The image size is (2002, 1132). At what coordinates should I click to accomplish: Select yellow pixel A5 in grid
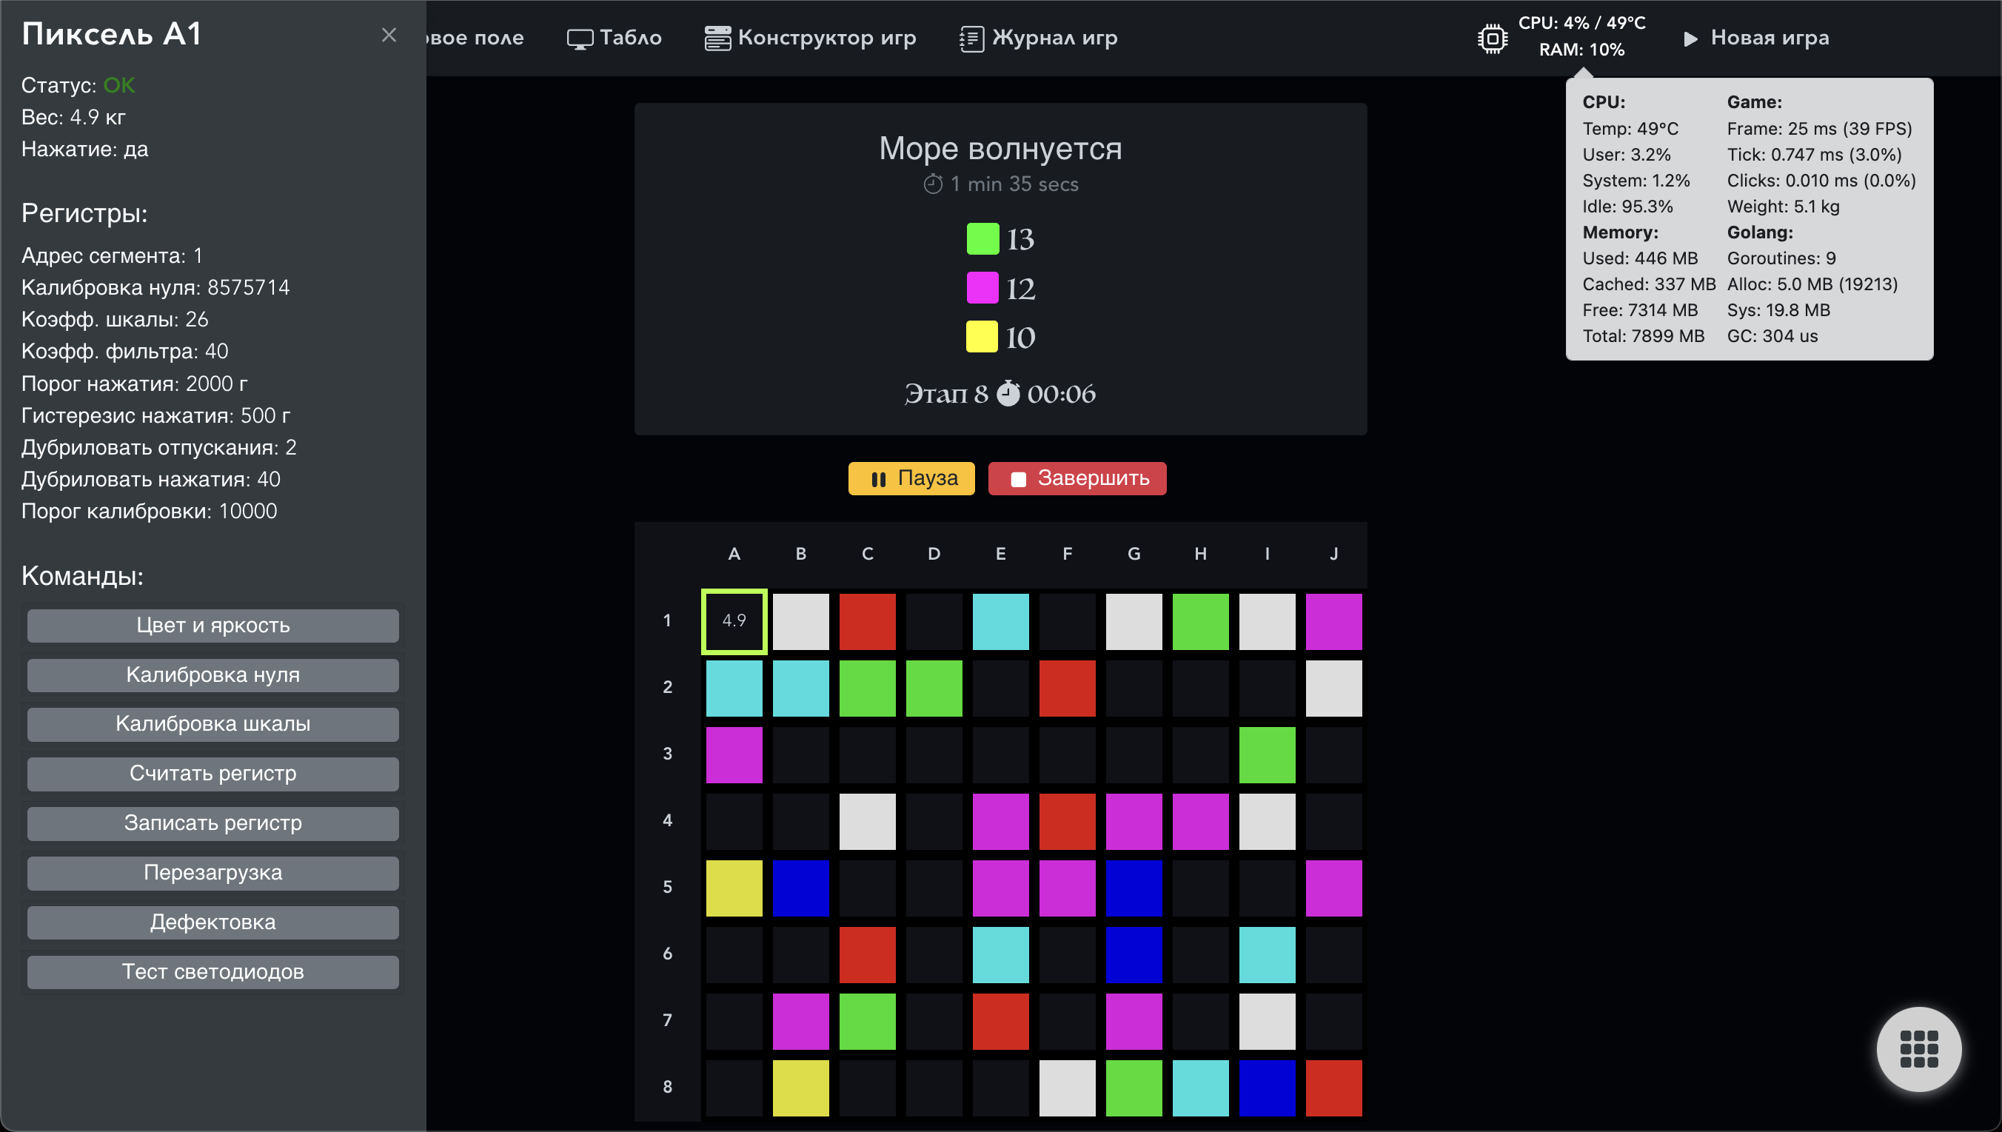click(734, 888)
